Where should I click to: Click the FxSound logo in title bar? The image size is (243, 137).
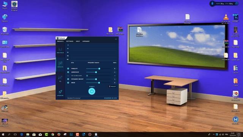click(61, 38)
